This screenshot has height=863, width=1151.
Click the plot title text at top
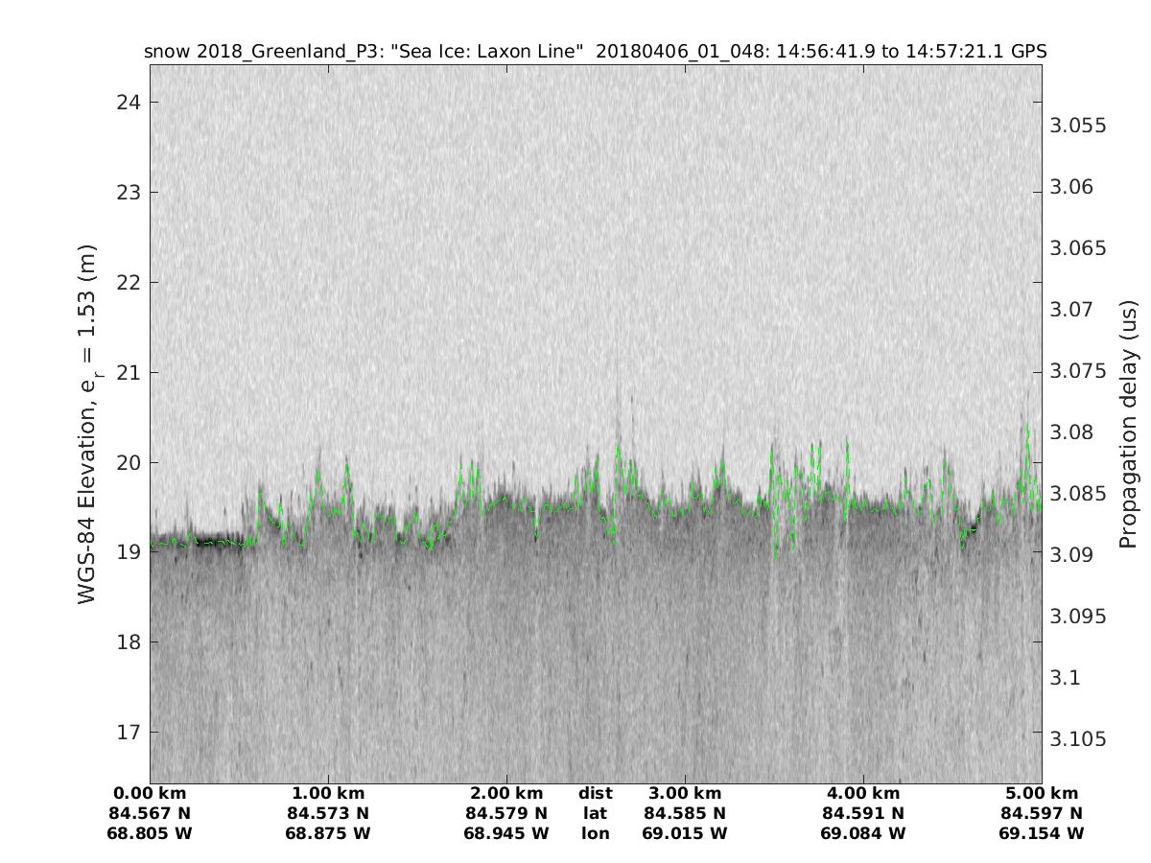pos(595,52)
